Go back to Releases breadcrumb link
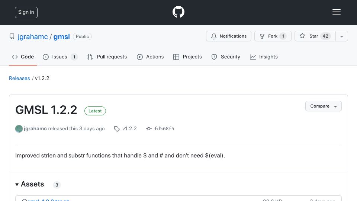This screenshot has width=357, height=201. point(19,79)
